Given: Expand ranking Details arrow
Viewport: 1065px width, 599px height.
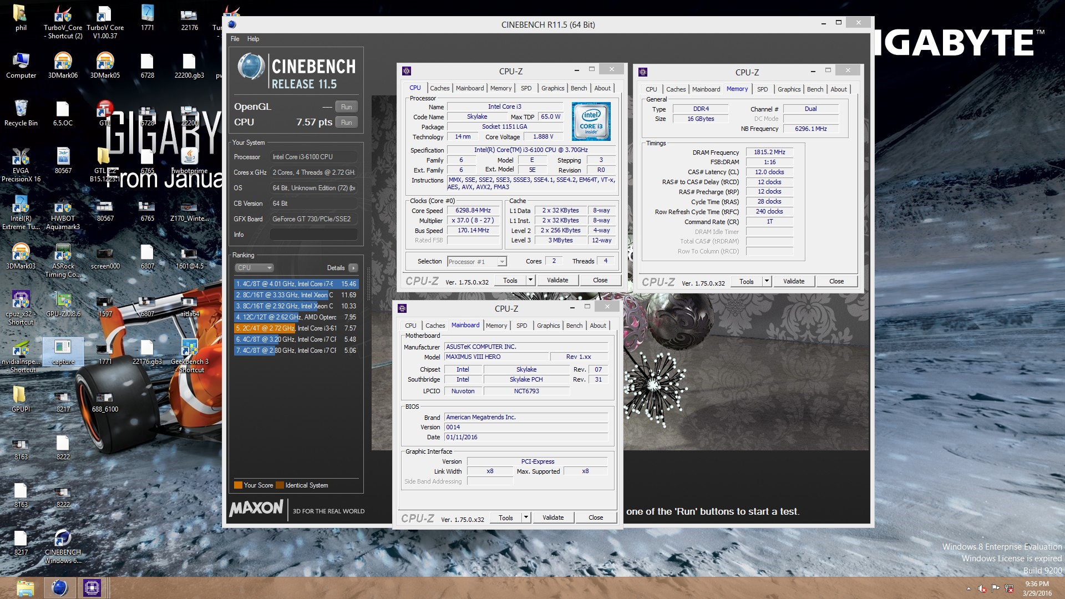Looking at the screenshot, I should tap(353, 268).
